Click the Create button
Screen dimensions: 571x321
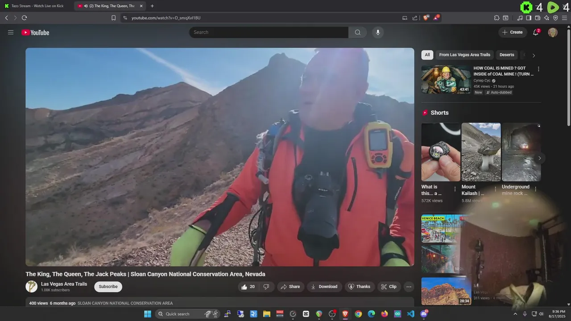point(513,32)
